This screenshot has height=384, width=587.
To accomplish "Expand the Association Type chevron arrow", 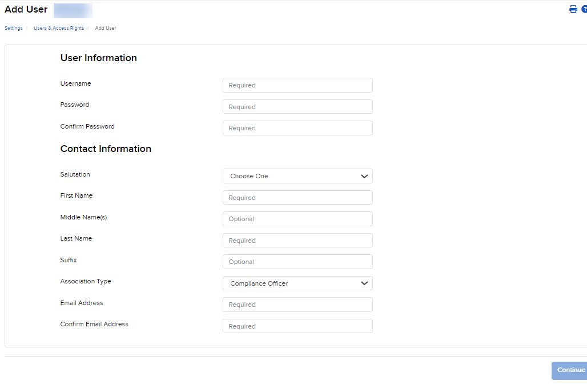I will pyautogui.click(x=364, y=283).
